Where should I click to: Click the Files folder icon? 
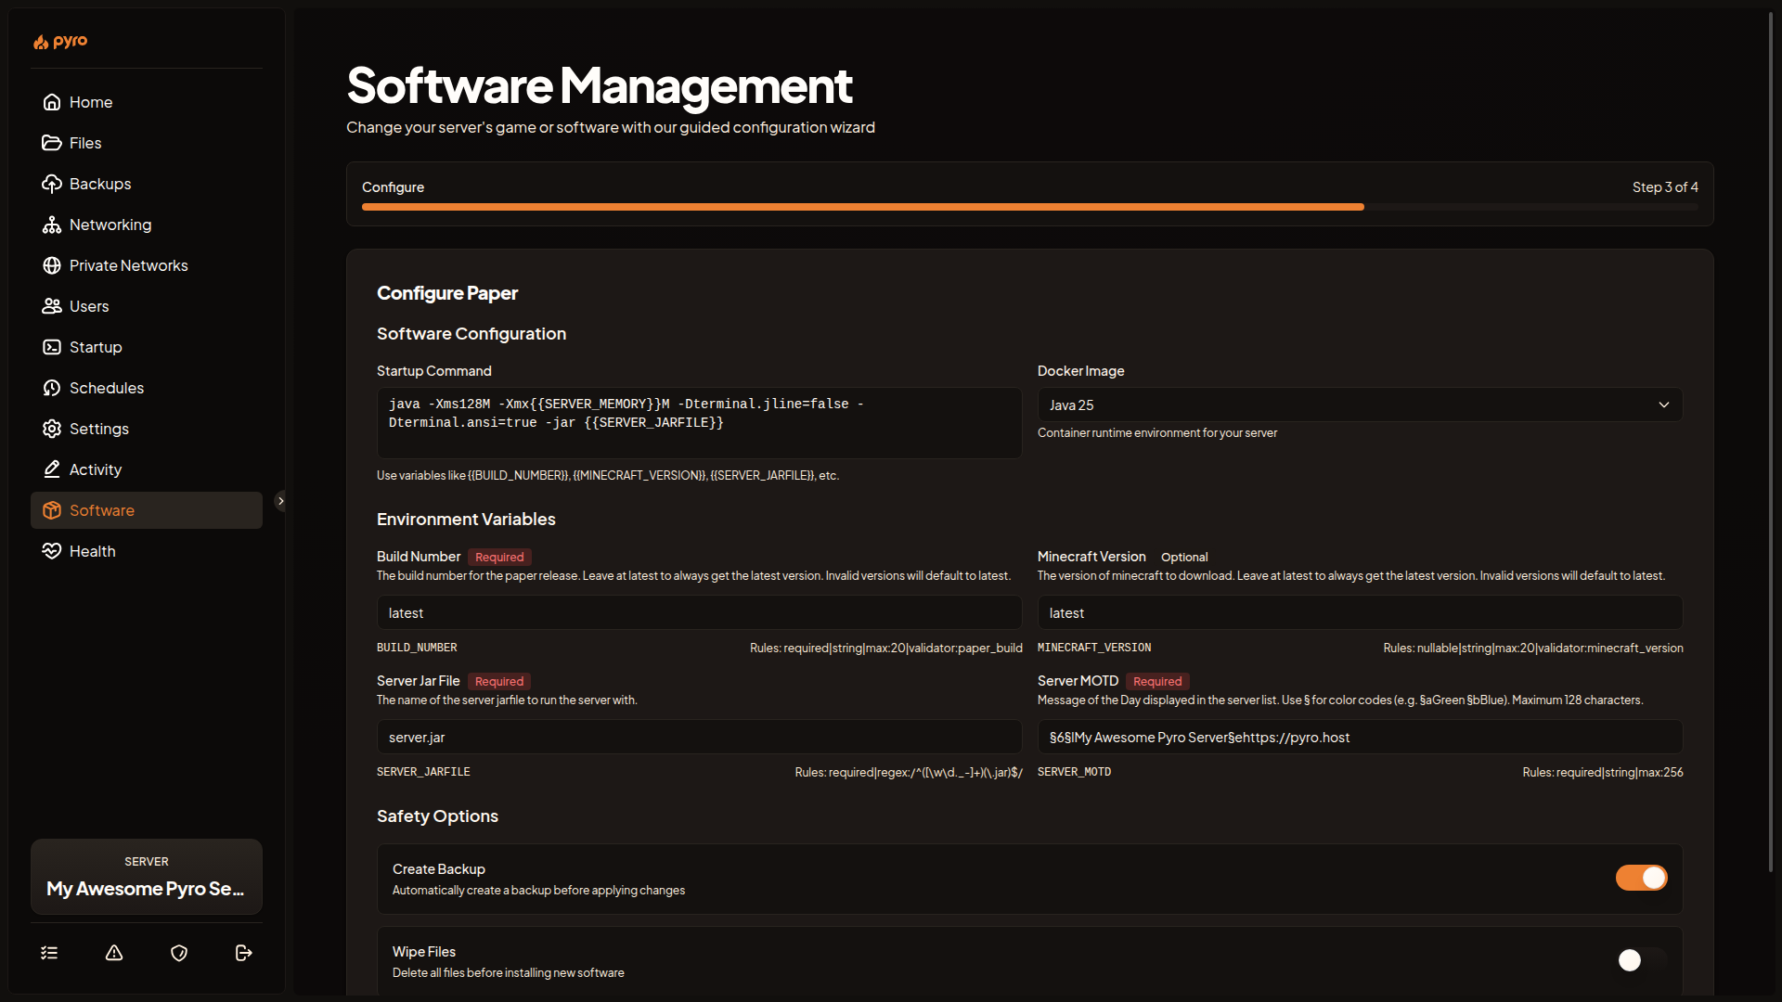coord(52,143)
